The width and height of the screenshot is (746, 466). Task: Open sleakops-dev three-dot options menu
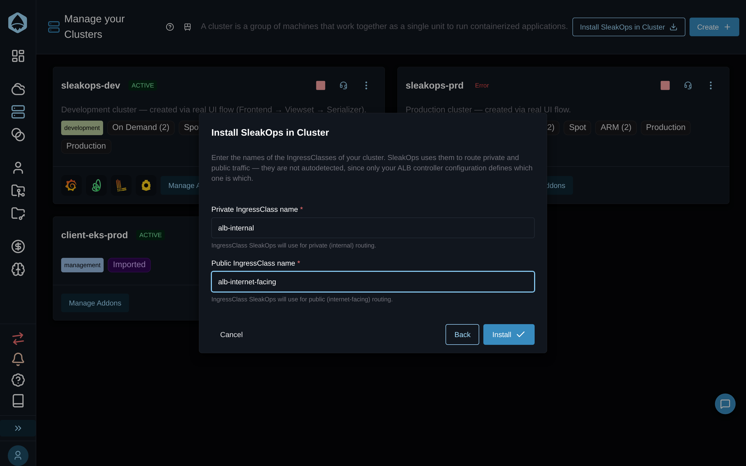pyautogui.click(x=366, y=85)
